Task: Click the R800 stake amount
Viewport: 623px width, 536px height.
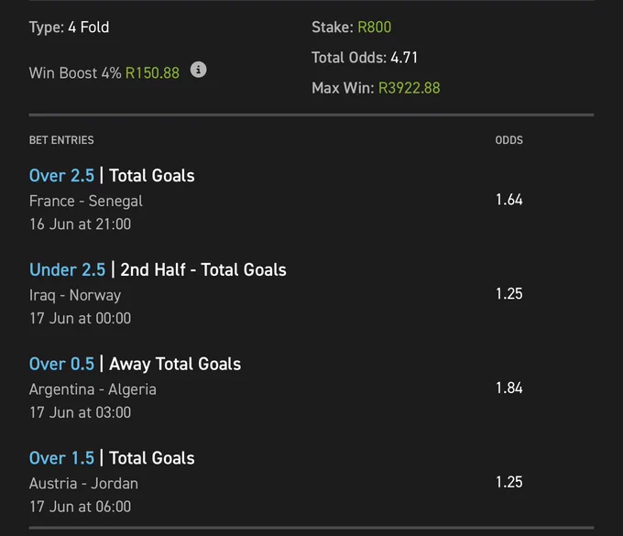Action: [375, 27]
